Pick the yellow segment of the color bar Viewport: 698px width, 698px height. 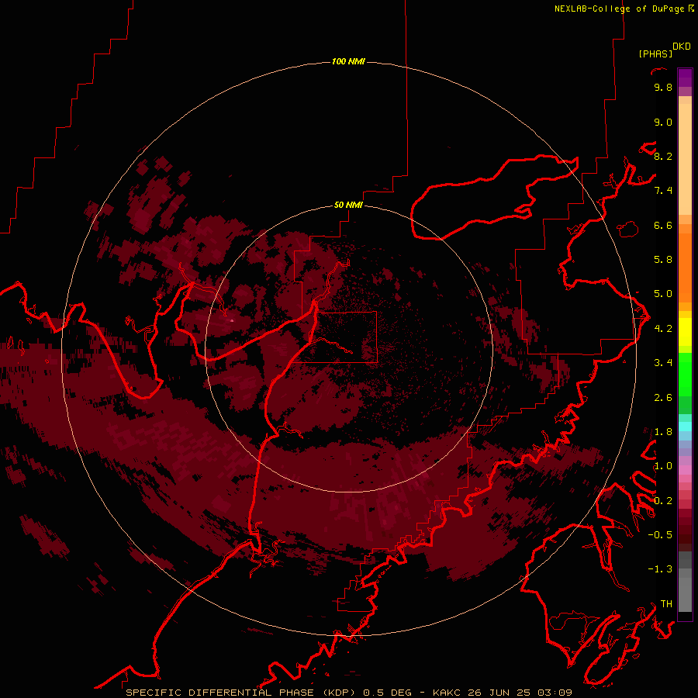pyautogui.click(x=685, y=332)
